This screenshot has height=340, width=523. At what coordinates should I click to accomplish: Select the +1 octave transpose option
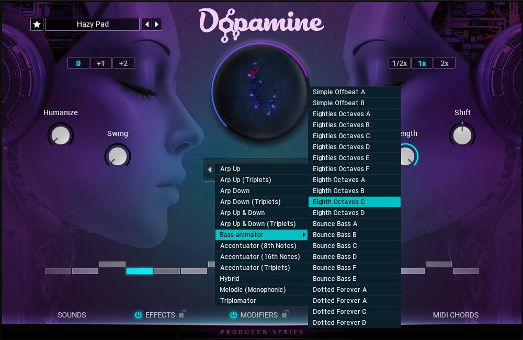[x=101, y=63]
